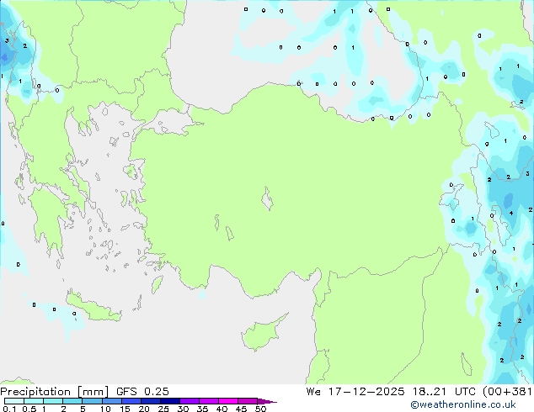Select the 'We 17-12-2025' date text
This screenshot has height=412, width=534.
[x=355, y=392]
